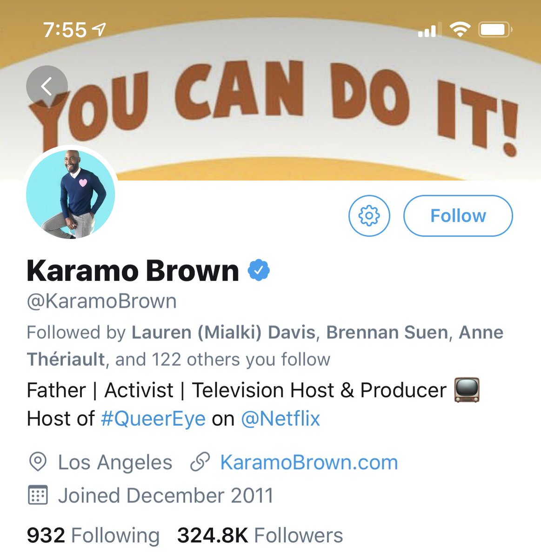Tap the calendar joined icon
This screenshot has height=559, width=541.
pyautogui.click(x=38, y=495)
